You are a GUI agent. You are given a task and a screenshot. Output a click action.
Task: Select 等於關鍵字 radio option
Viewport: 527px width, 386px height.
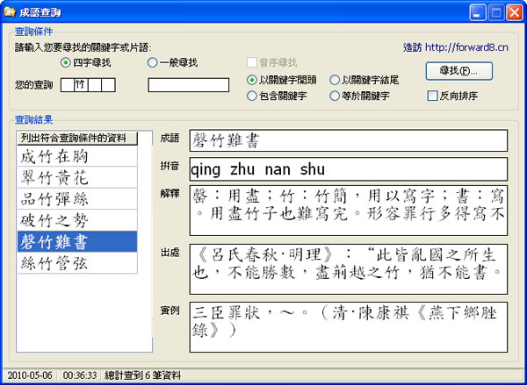pos(335,96)
